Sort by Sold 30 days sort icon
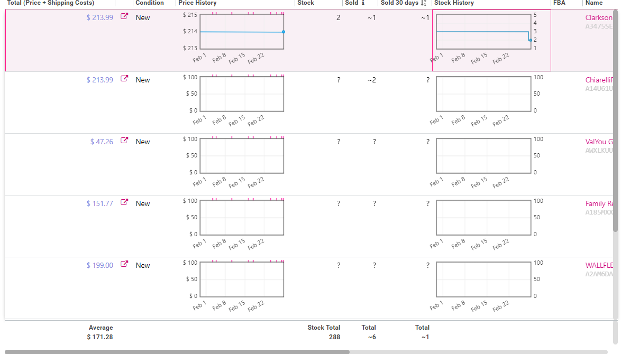 [x=423, y=3]
